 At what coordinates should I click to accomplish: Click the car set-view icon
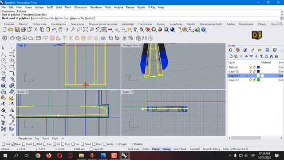click(x=110, y=29)
